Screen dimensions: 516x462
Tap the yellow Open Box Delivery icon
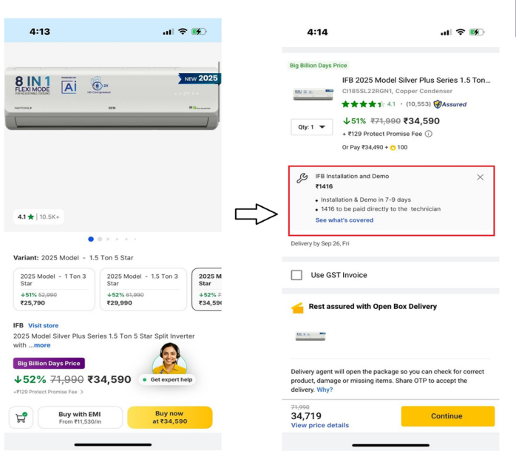pos(297,308)
